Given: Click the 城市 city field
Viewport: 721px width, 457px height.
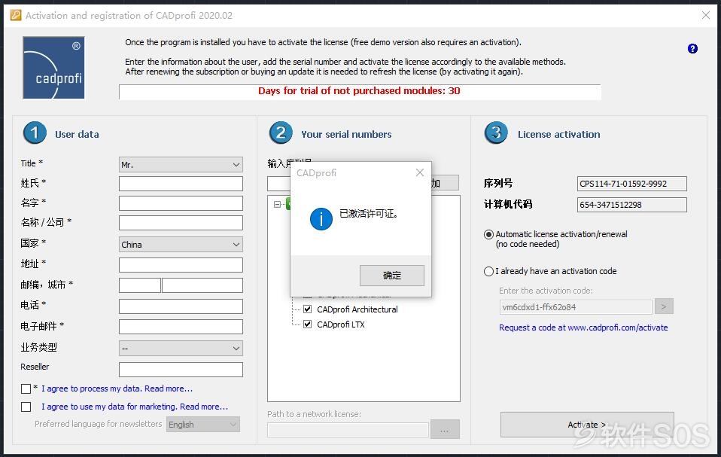Looking at the screenshot, I should coord(202,285).
